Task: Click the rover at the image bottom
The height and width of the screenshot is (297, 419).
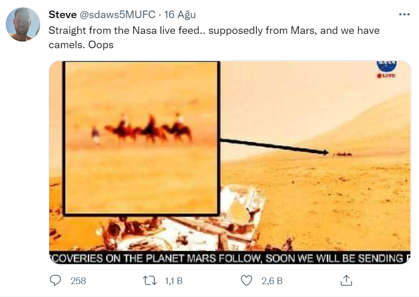Action: (x=201, y=224)
